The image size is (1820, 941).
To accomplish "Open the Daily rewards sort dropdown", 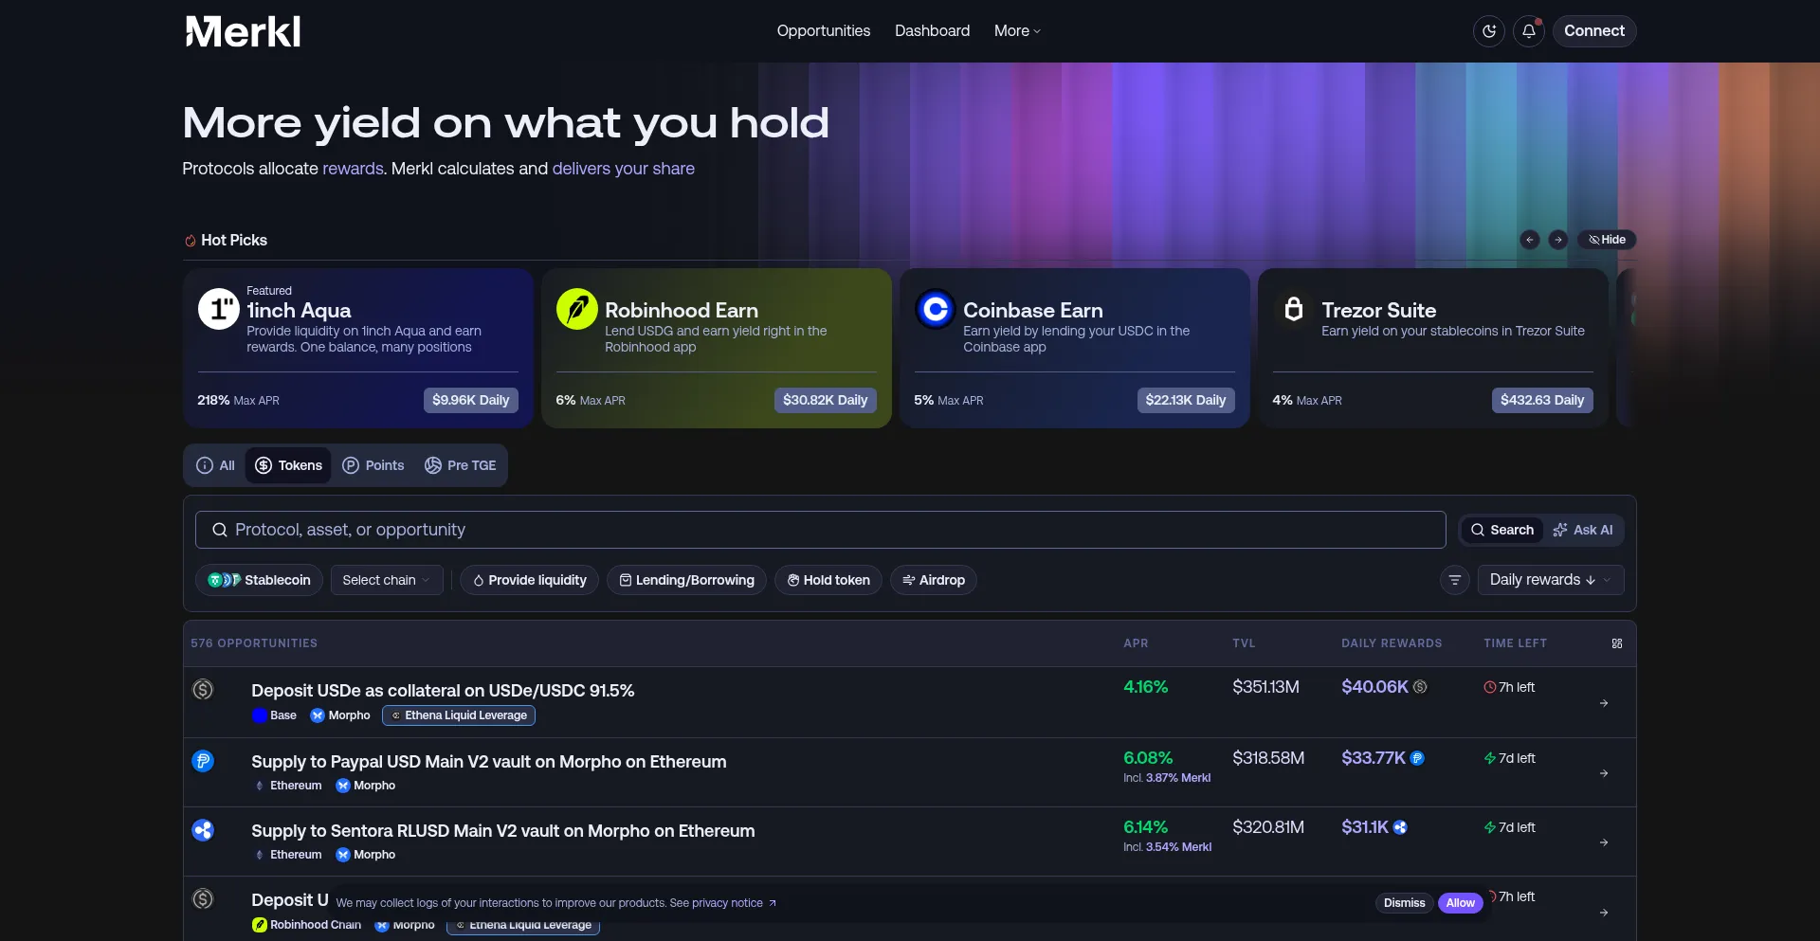I will 1551,580.
